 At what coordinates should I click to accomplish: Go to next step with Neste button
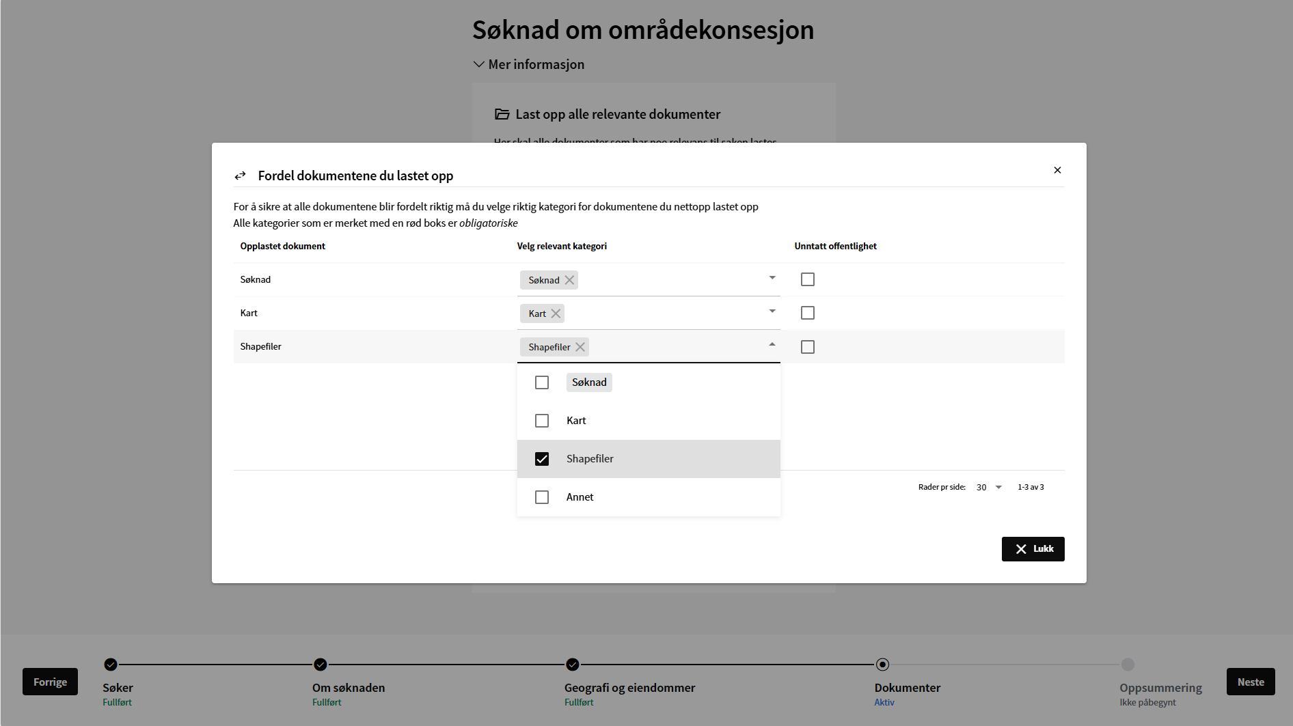(1250, 682)
